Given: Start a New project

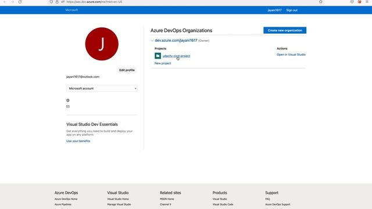Looking at the screenshot, I should pos(163,63).
